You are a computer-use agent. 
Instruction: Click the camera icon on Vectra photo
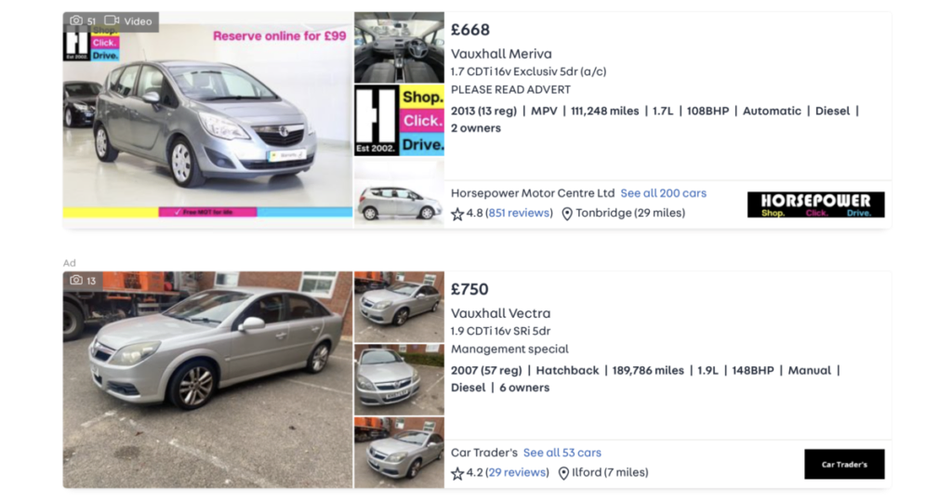[76, 280]
